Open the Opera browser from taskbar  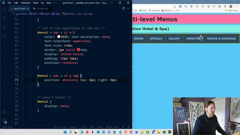pos(131,132)
